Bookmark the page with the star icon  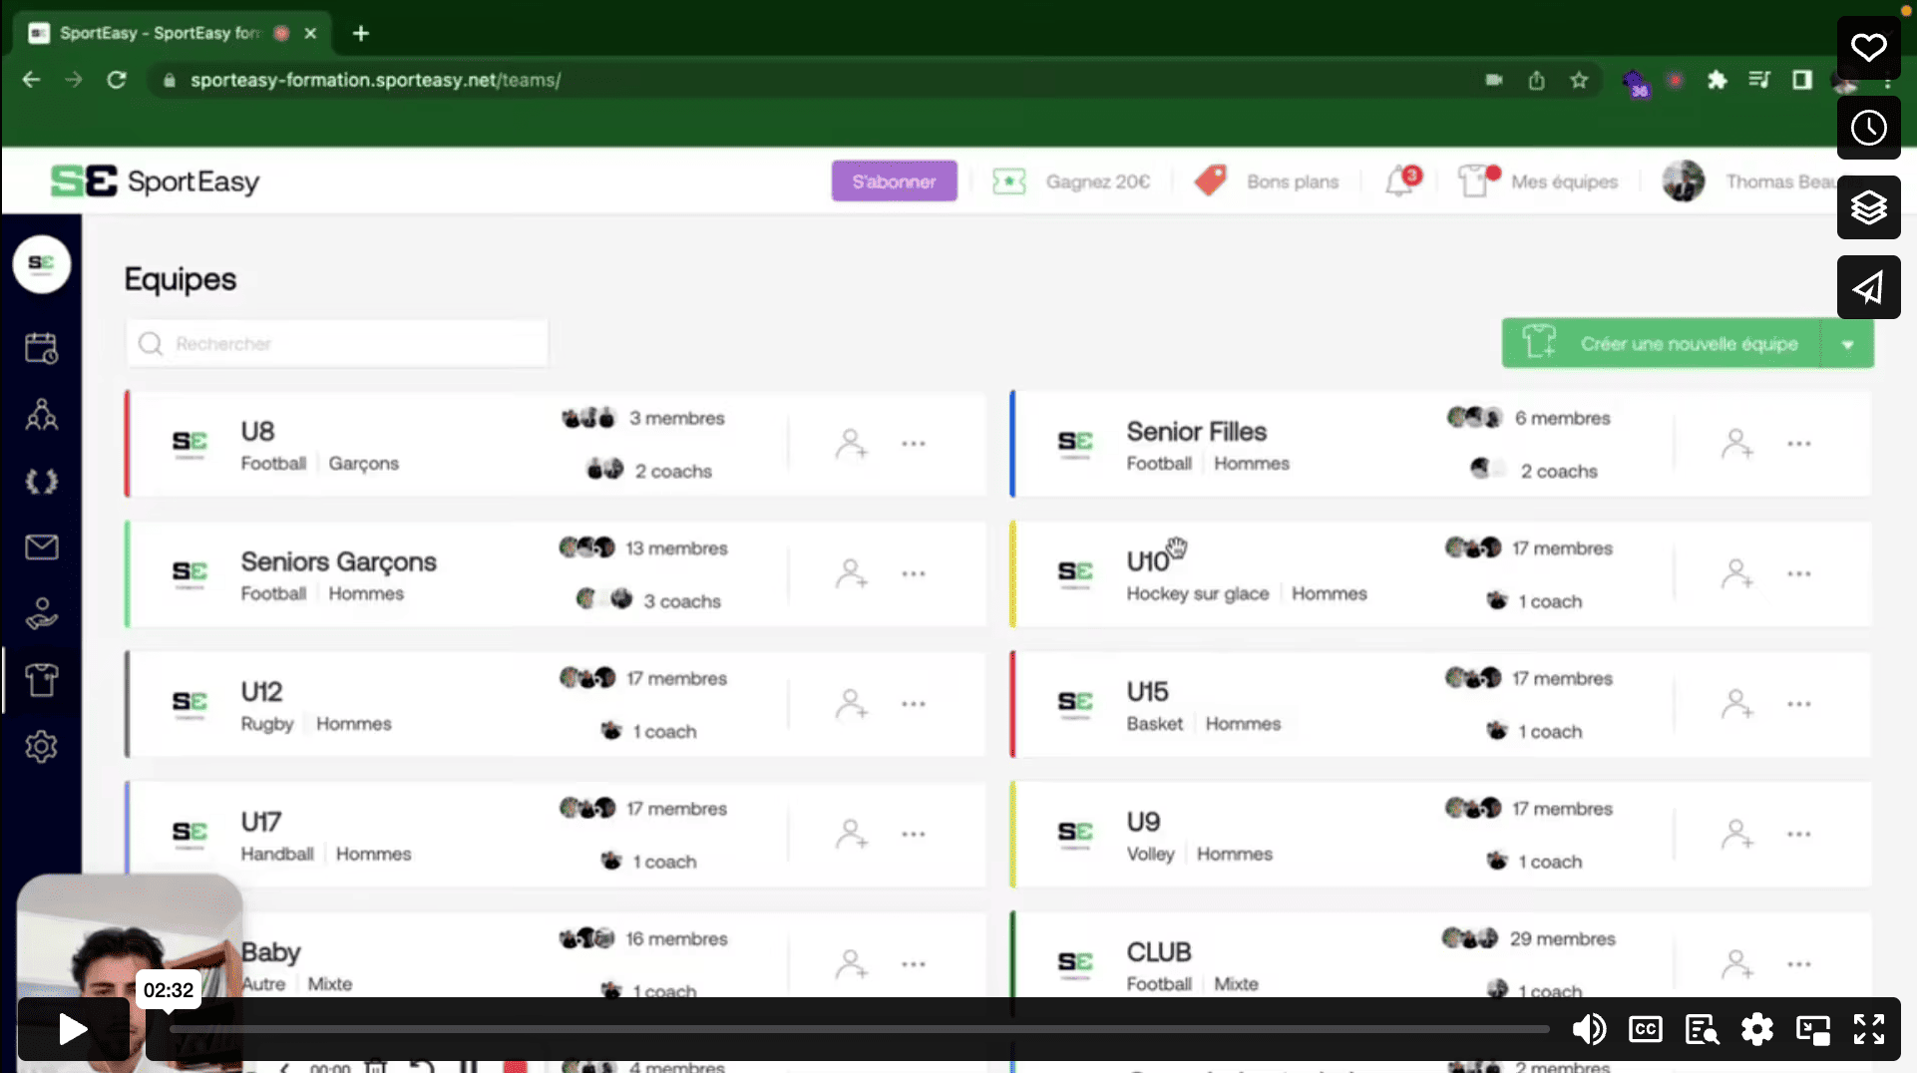(1579, 80)
